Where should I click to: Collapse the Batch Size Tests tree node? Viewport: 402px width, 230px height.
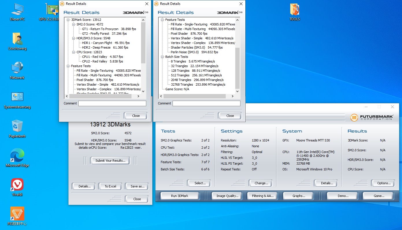(163, 57)
